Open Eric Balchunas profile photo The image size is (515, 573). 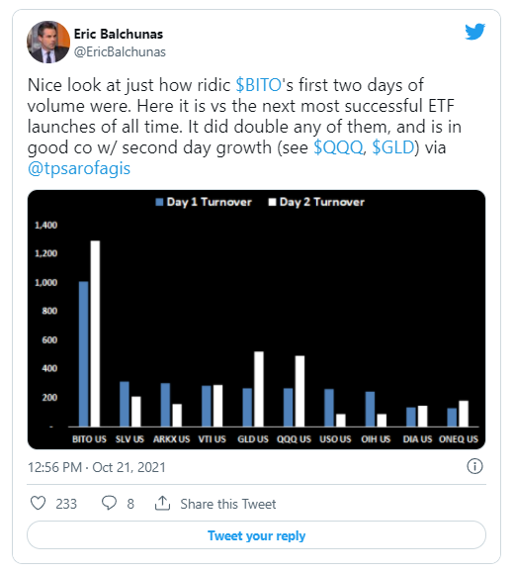48,42
